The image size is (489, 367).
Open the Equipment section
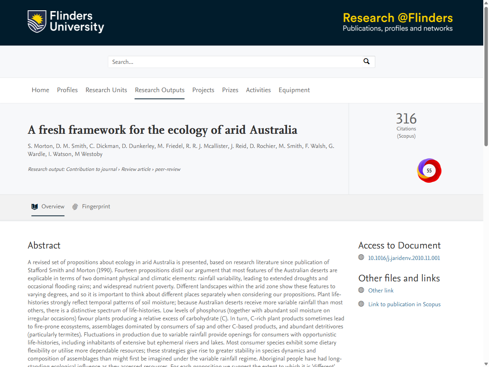[294, 90]
